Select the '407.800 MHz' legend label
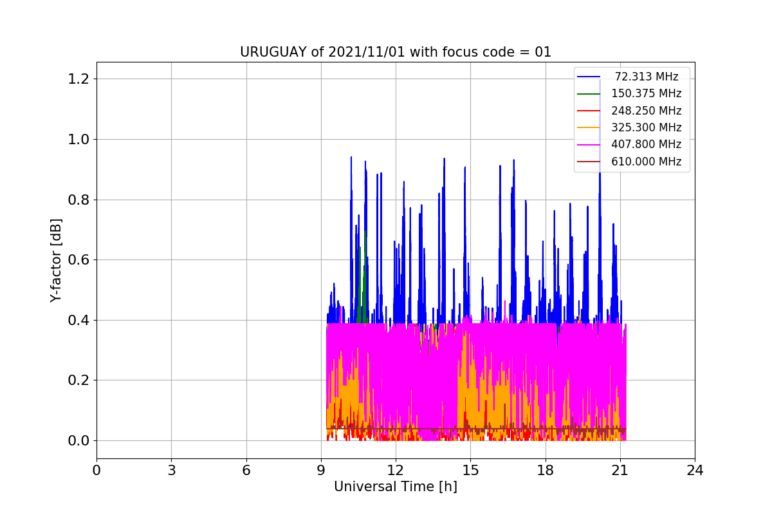This screenshot has height=515, width=772. [647, 144]
